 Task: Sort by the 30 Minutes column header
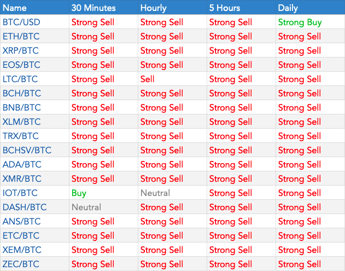click(x=93, y=8)
